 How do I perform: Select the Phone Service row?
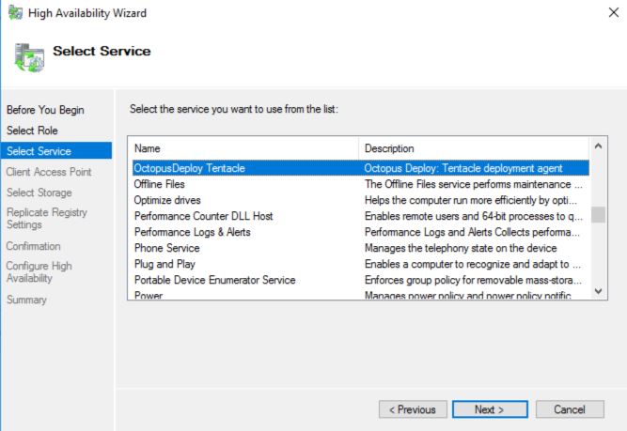tap(166, 248)
